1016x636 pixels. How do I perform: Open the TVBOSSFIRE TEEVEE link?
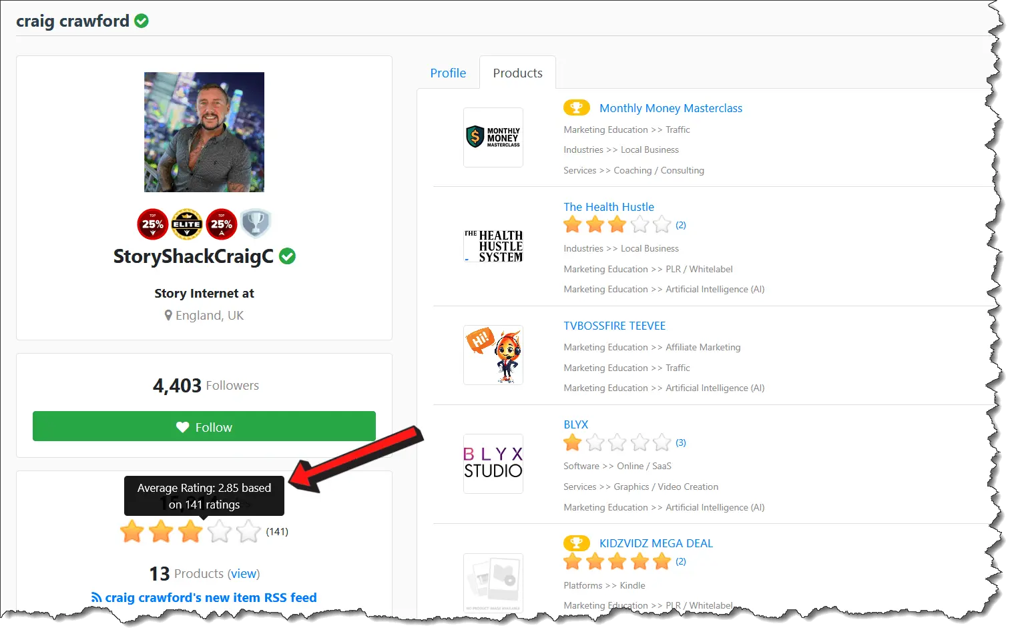click(615, 326)
